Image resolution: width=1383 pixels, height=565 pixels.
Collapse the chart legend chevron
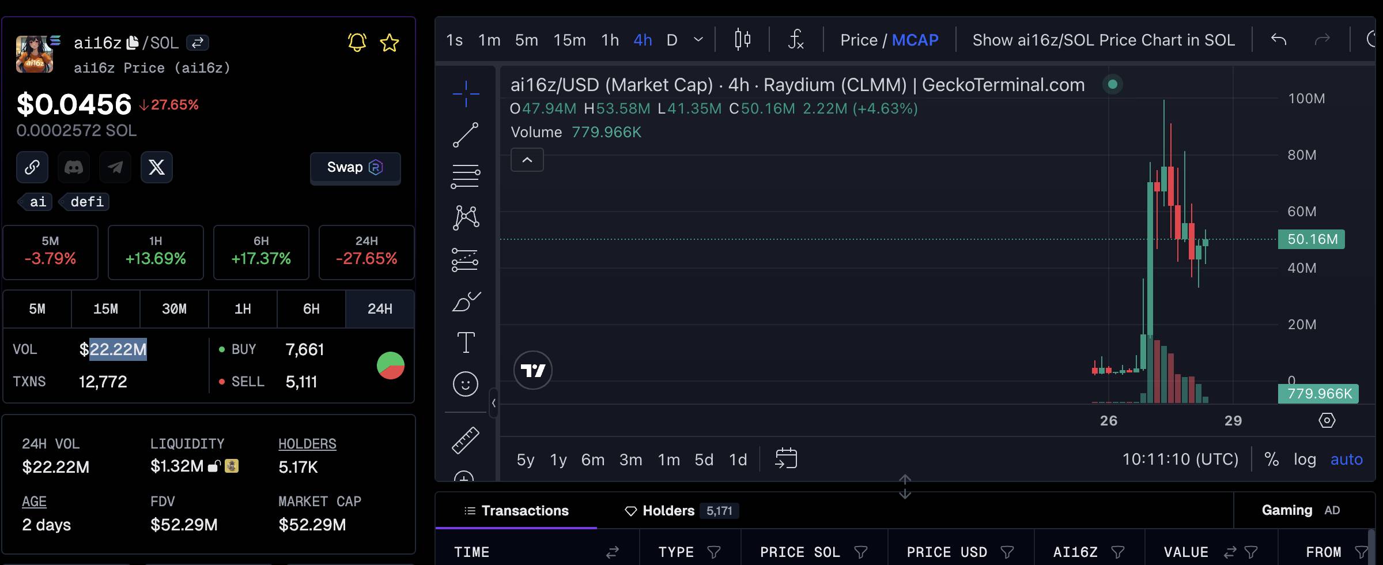tap(527, 160)
